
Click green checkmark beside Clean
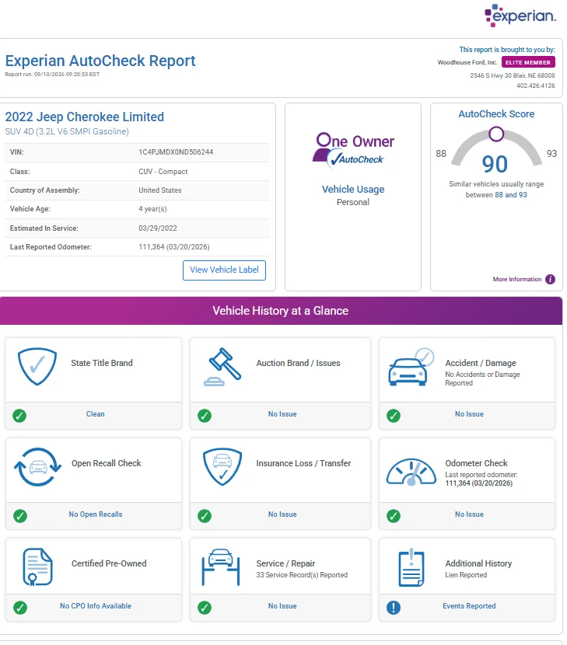(x=19, y=416)
